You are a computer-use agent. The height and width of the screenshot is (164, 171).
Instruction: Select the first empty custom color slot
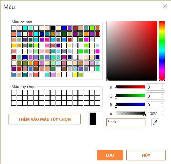[14, 93]
